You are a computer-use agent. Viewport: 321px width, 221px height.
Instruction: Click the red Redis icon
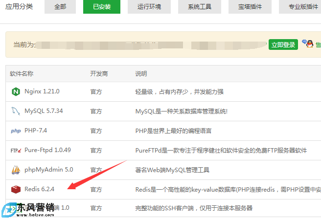(16, 189)
